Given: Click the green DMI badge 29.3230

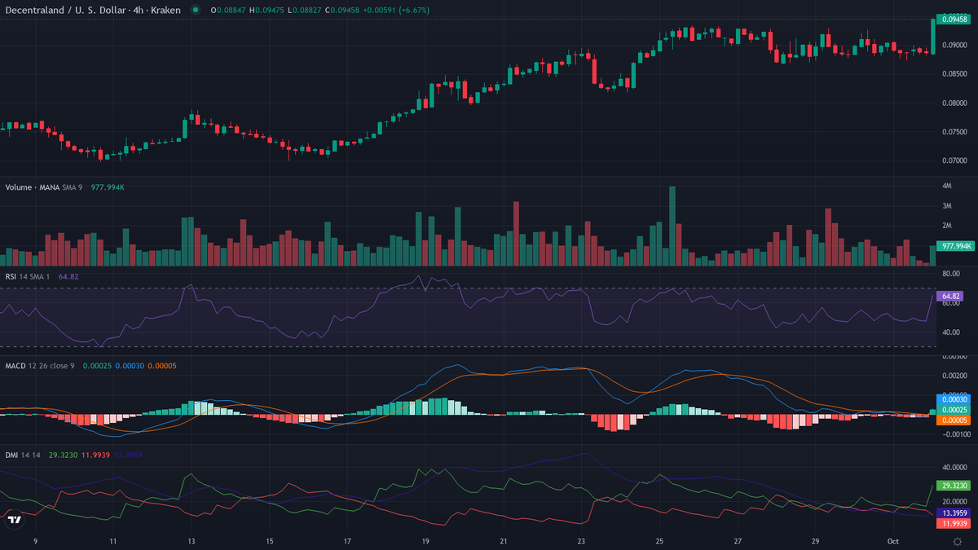Looking at the screenshot, I should 955,484.
